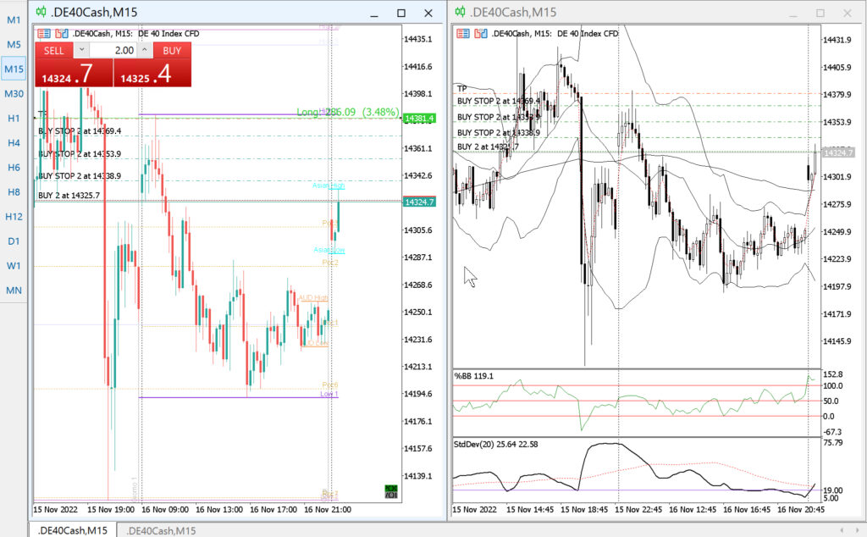867x537 pixels.
Task: Click the left chart title DE 40 Index CFD
Action: tap(168, 34)
